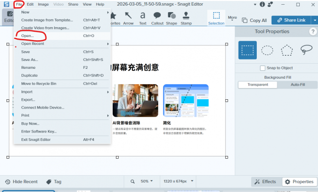Open the account profile icon

270,4
